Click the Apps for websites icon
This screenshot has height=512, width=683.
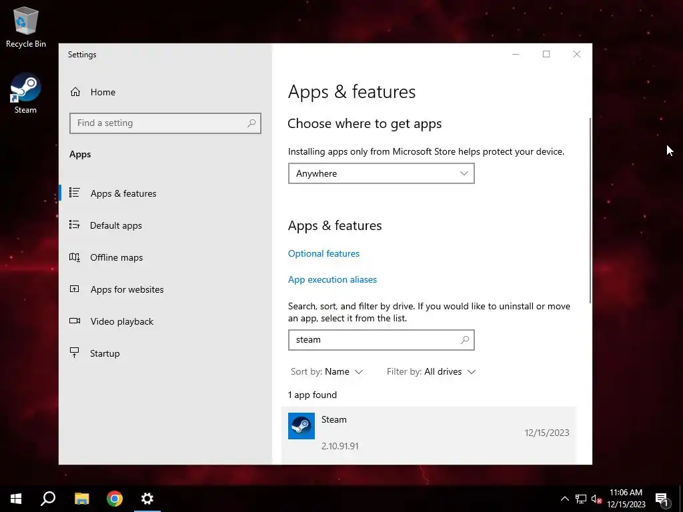[x=75, y=289]
